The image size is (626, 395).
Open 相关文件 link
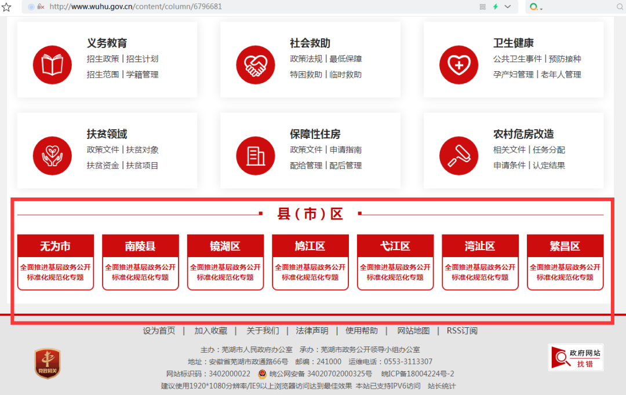pyautogui.click(x=509, y=150)
